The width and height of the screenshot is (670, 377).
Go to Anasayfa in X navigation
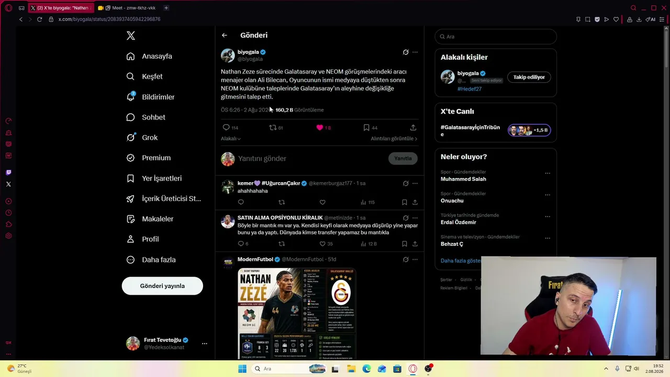pos(150,57)
